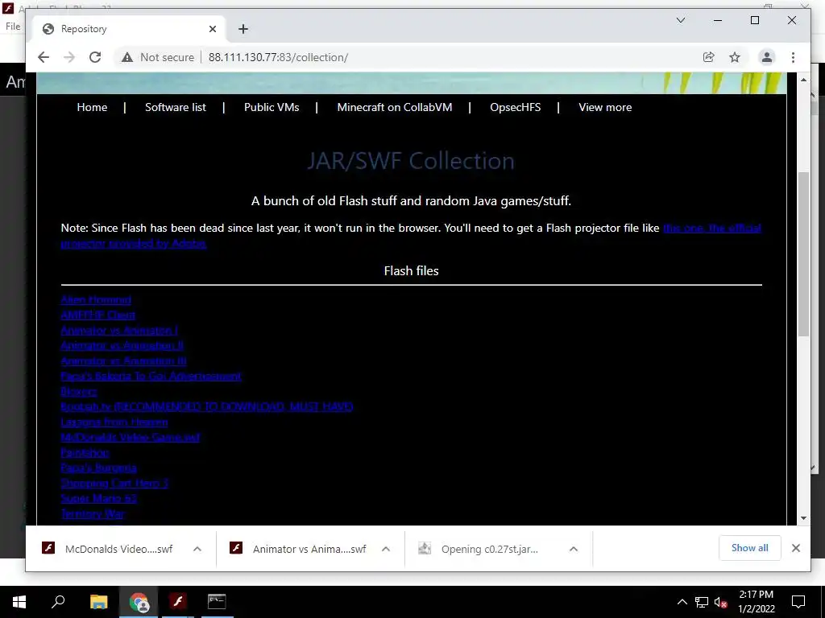Open the official Adobe projector link
This screenshot has width=825, height=618.
click(712, 228)
